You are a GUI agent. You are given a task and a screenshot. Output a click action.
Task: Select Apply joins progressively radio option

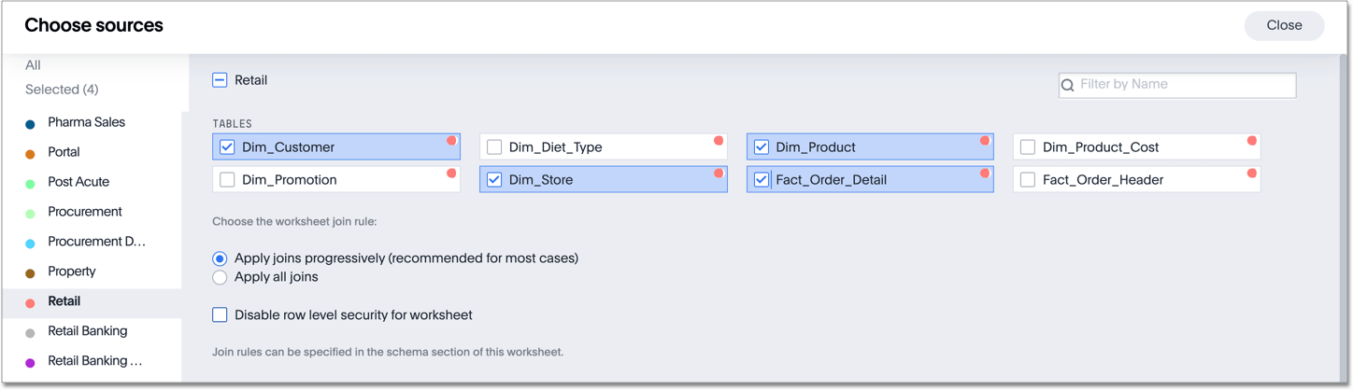pyautogui.click(x=220, y=258)
